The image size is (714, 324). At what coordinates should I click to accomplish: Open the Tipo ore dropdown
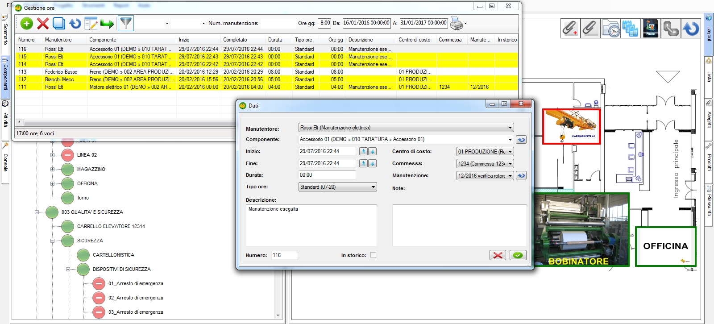(373, 187)
